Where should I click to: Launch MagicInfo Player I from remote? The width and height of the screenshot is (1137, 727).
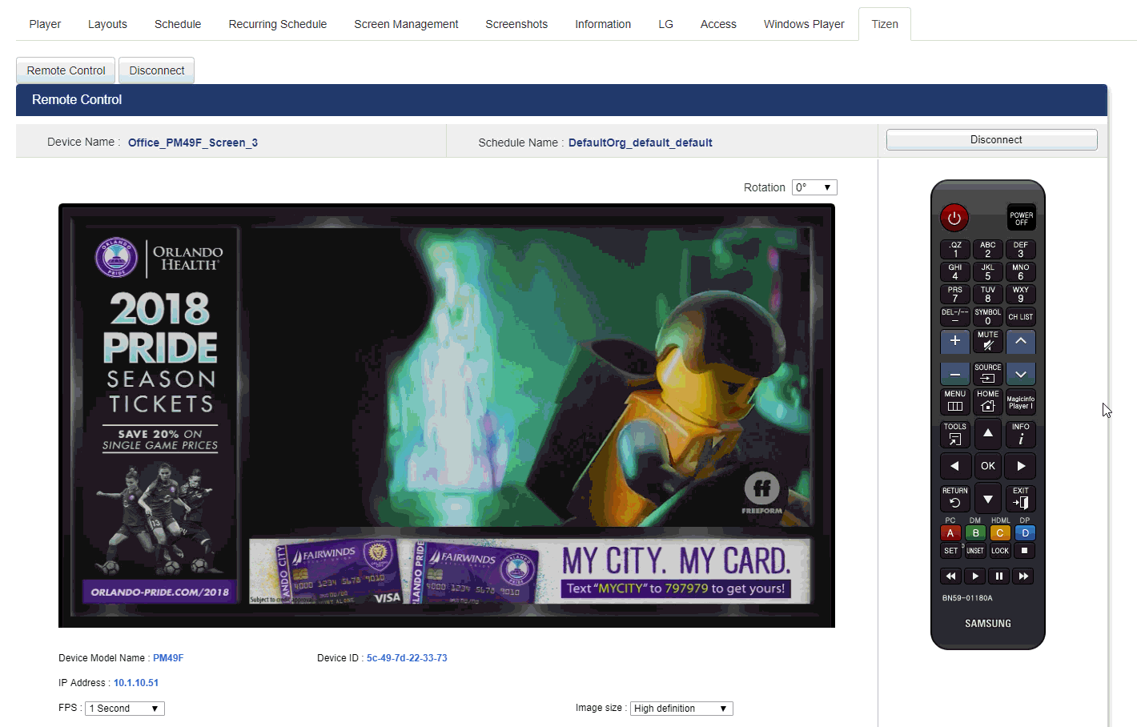point(1021,402)
